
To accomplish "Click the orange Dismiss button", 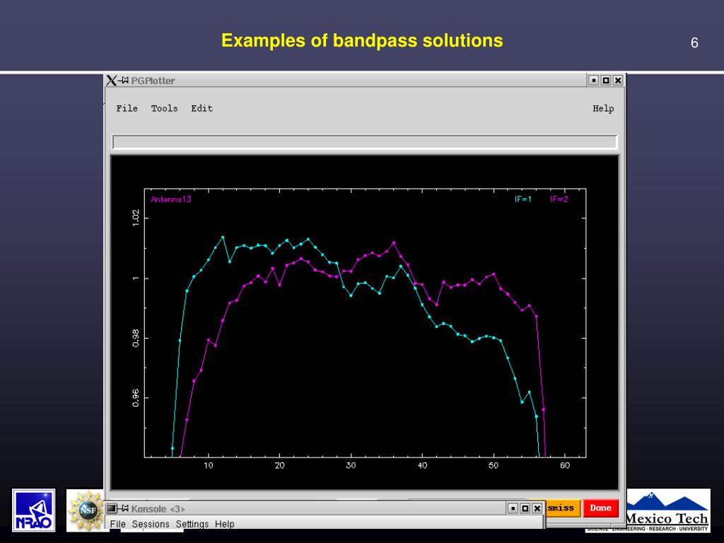I will pyautogui.click(x=562, y=508).
